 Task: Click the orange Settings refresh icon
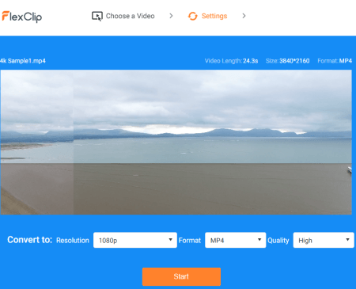click(x=193, y=16)
